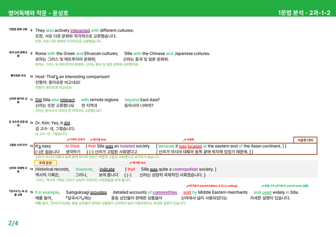Click the word 'Chinese' in sentence 9

coord(157,54)
